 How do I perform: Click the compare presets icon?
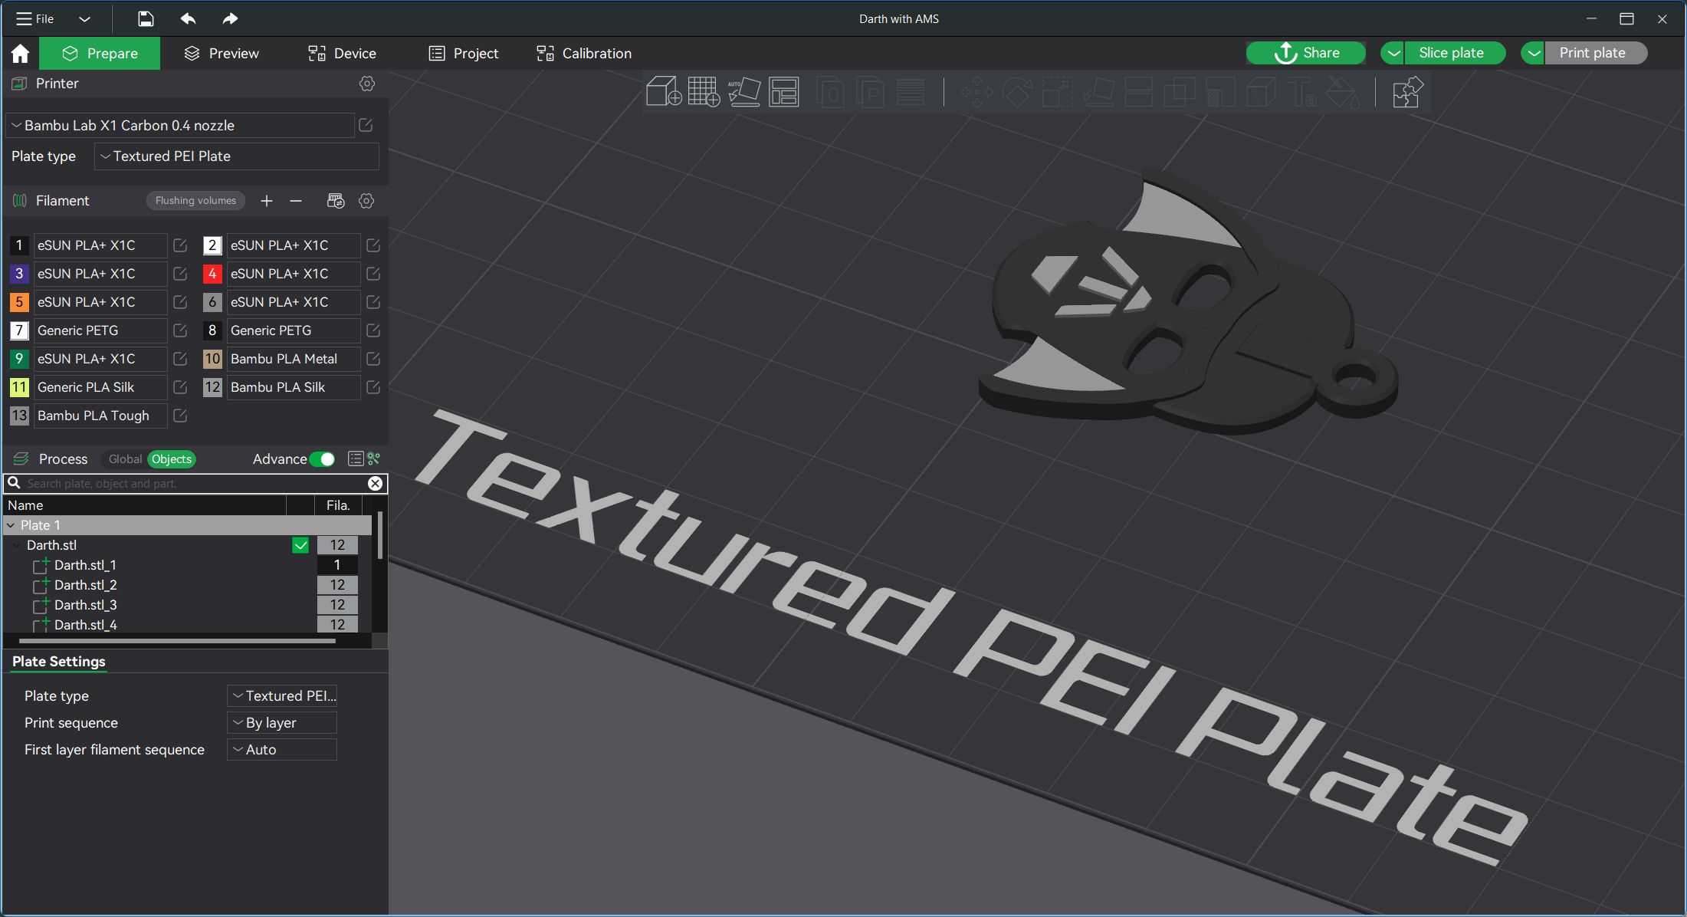pyautogui.click(x=374, y=458)
